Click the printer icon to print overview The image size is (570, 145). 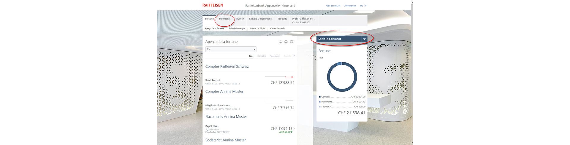[x=286, y=42]
